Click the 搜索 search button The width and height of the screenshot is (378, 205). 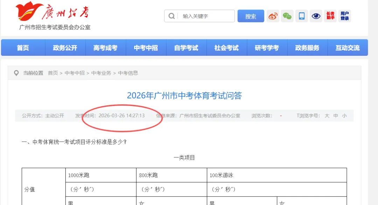251,16
